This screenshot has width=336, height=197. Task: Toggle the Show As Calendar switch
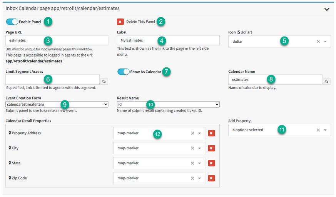tap(124, 72)
